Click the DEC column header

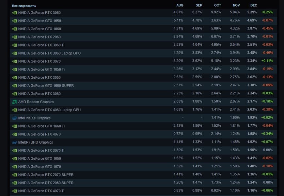(x=253, y=5)
